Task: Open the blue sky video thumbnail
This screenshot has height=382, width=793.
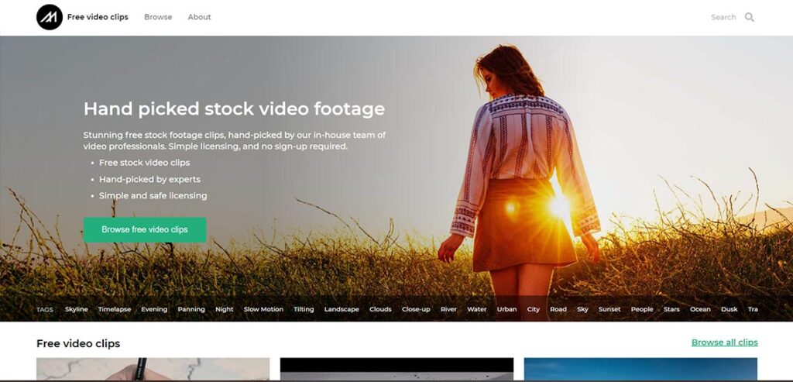Action: pyautogui.click(x=640, y=369)
